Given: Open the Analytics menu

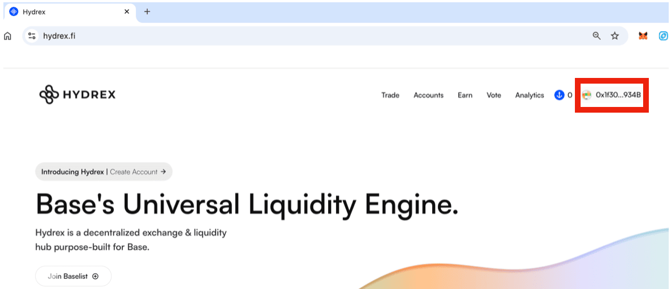Looking at the screenshot, I should [529, 95].
